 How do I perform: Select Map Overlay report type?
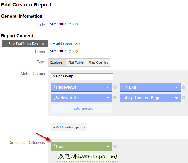(98, 62)
